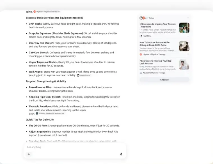Open three-dot menu on the Aquacare Physical Therapy source row
213x164 pixels.
coord(188,73)
